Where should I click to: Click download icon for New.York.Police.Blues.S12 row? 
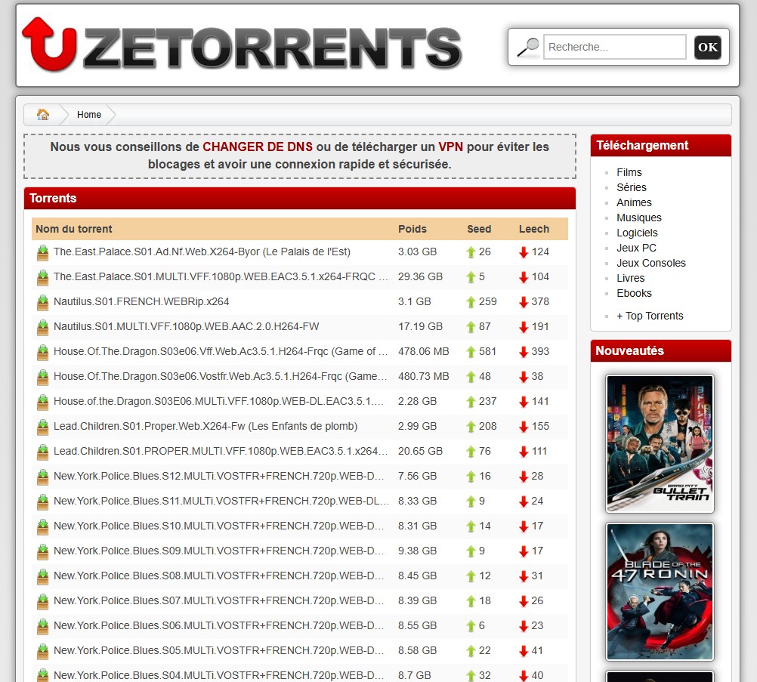pyautogui.click(x=43, y=477)
